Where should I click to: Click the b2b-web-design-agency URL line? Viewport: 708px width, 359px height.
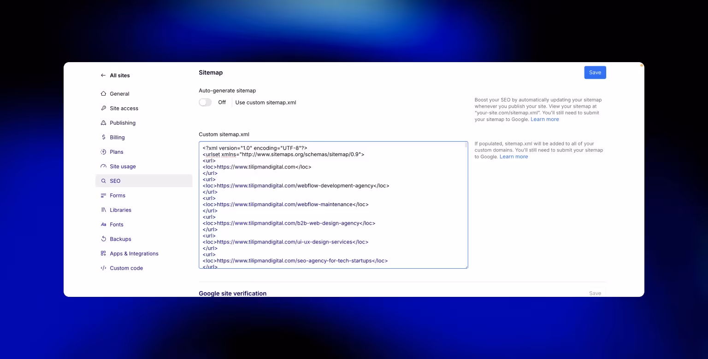(289, 223)
